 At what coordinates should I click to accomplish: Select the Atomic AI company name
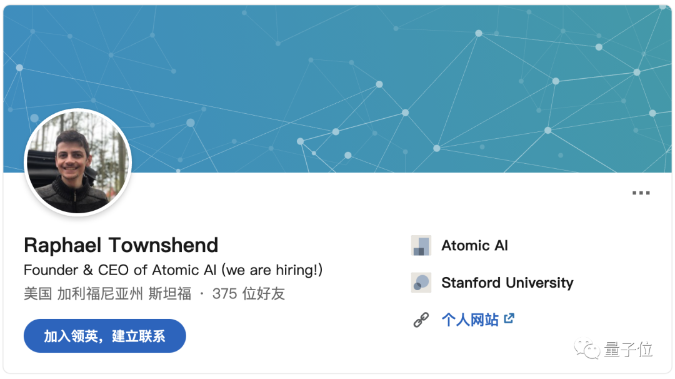474,246
